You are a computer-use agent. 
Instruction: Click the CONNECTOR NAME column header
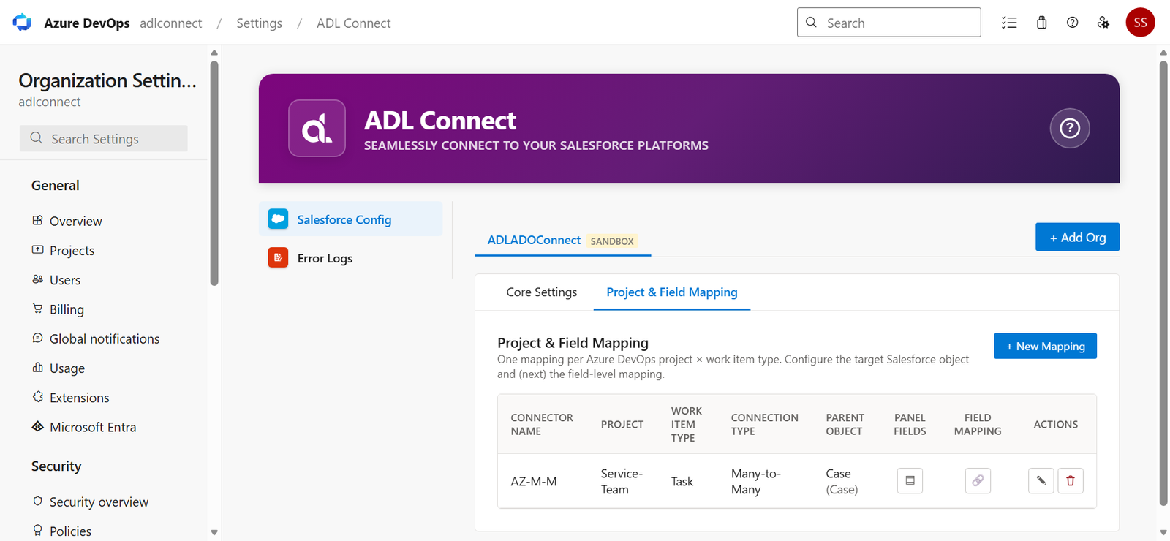tap(542, 424)
